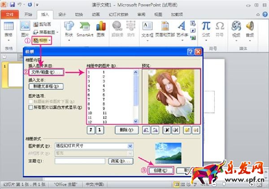Open the Customize Quick Access Toolbar dropdown
Image resolution: width=269 pixels, height=189 pixels.
point(37,5)
